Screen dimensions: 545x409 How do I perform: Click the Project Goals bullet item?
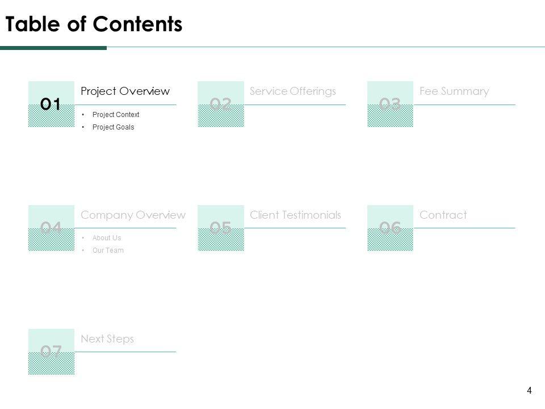[113, 127]
